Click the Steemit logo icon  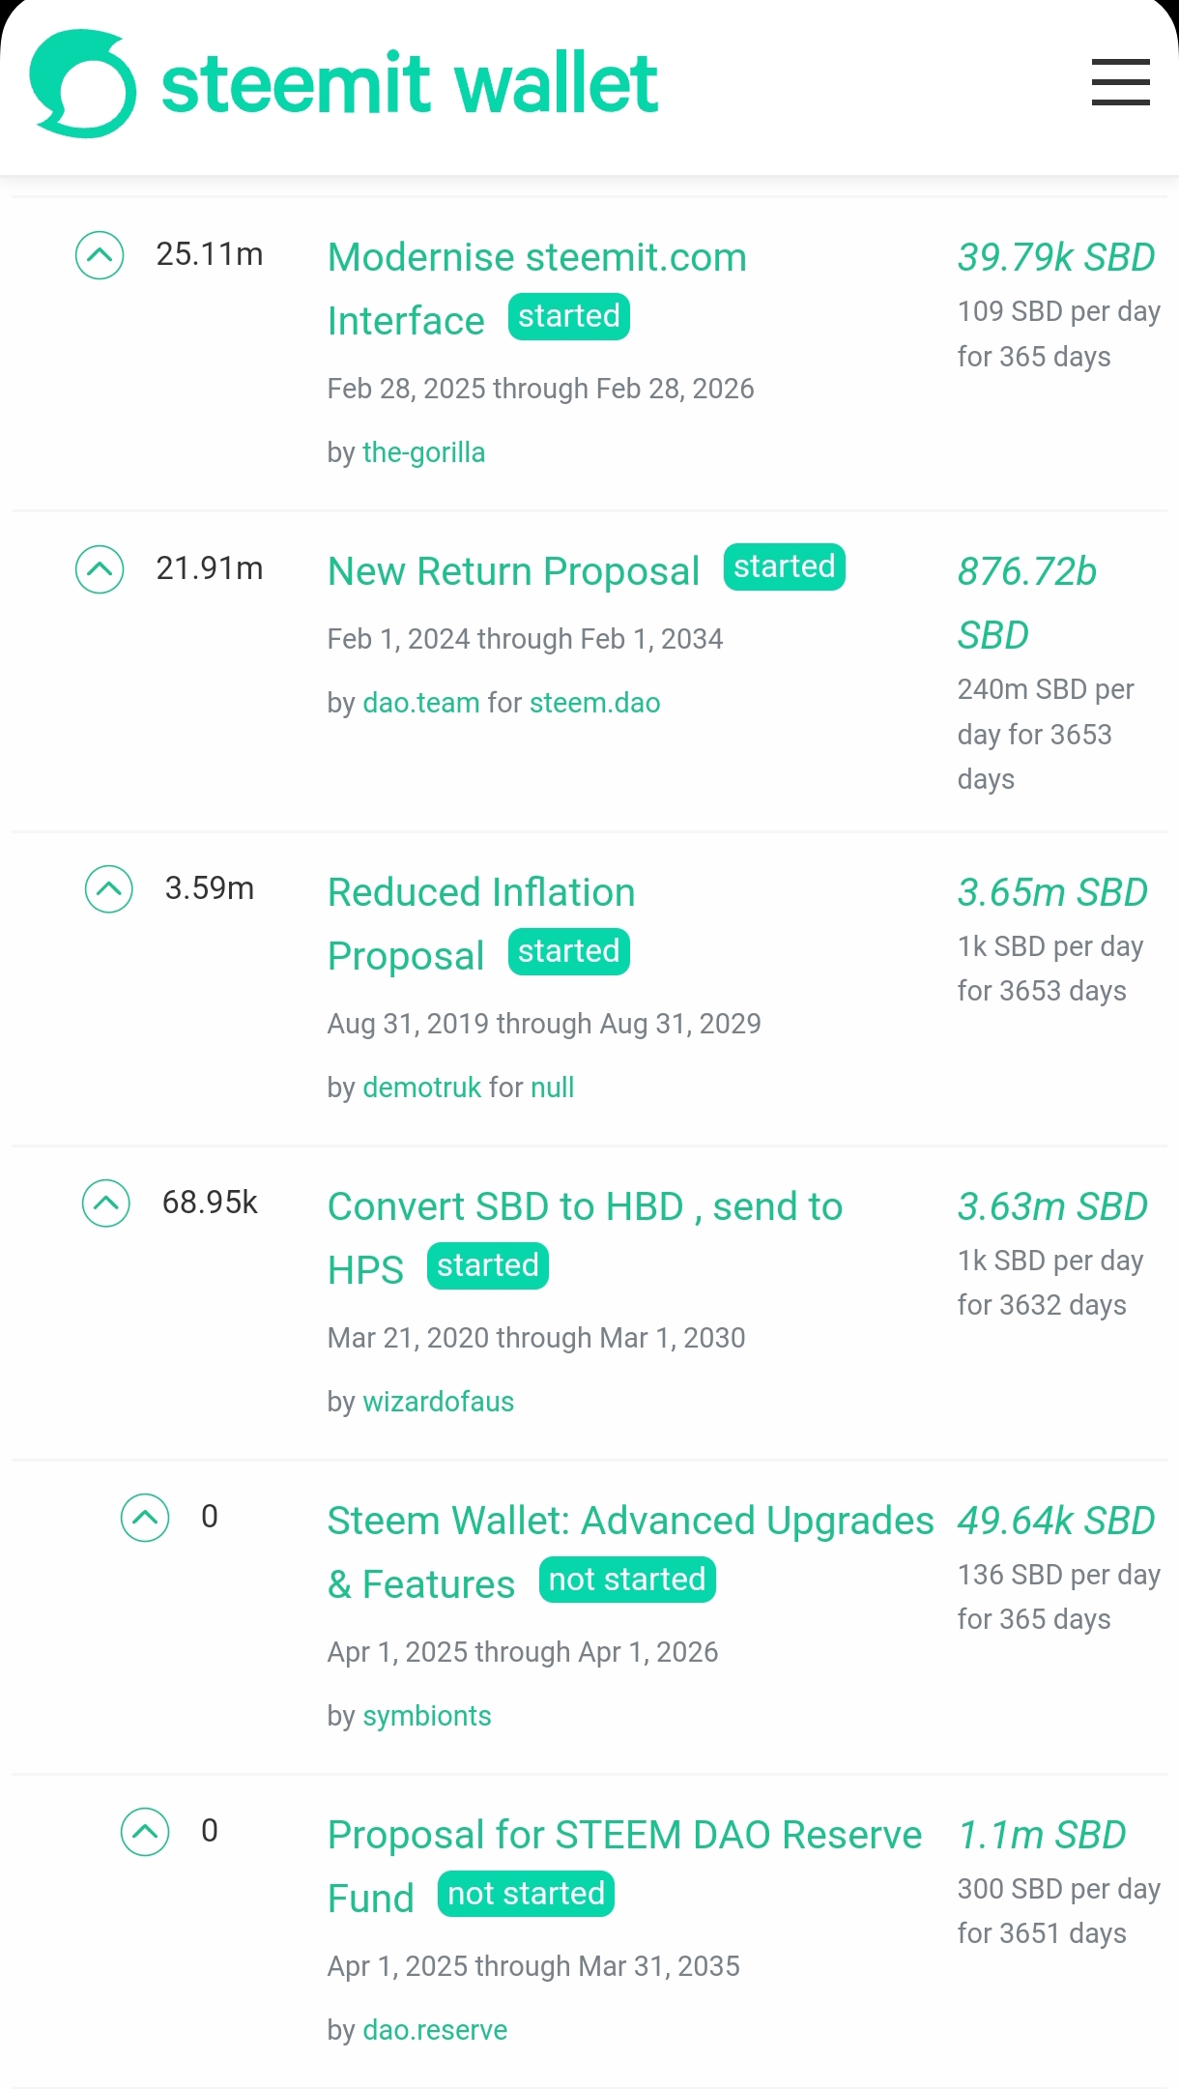82,84
